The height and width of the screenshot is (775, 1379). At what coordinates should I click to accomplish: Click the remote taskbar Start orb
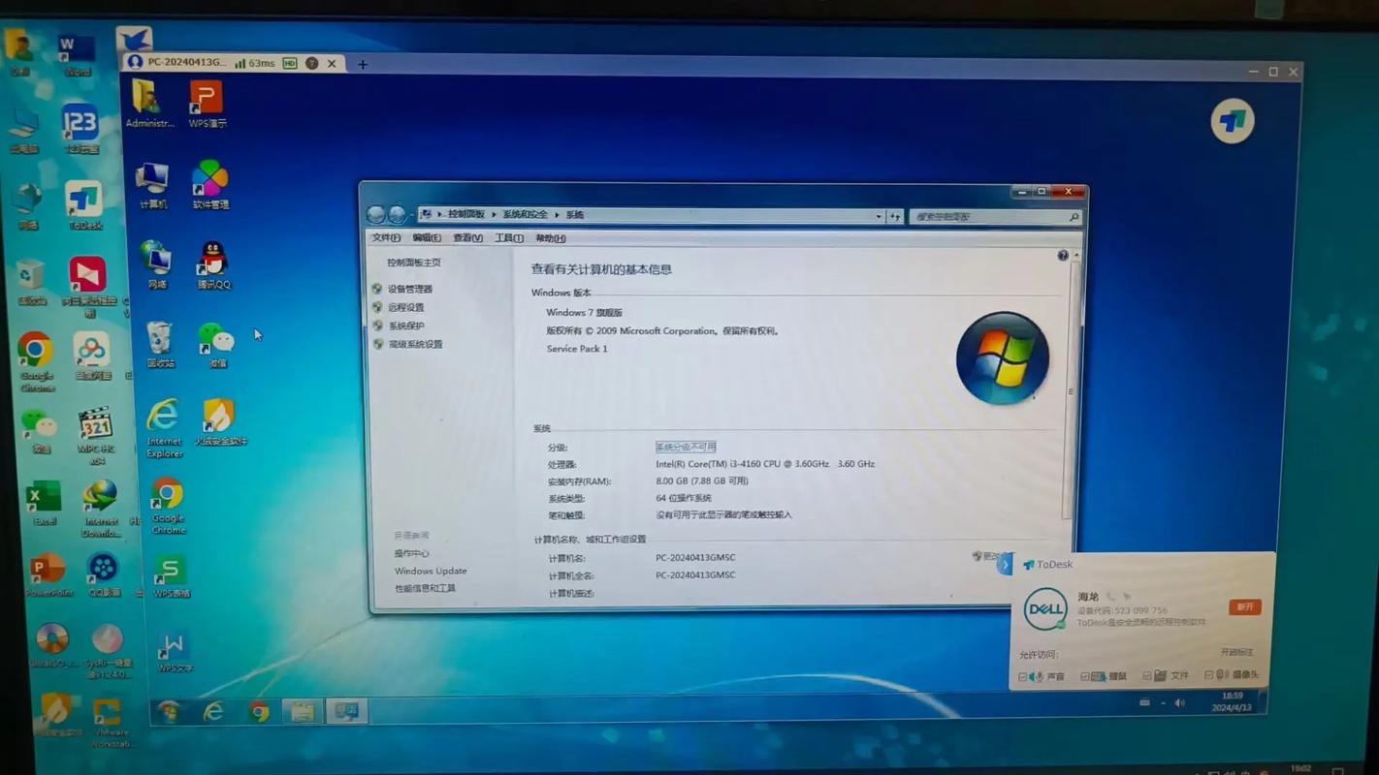(169, 712)
